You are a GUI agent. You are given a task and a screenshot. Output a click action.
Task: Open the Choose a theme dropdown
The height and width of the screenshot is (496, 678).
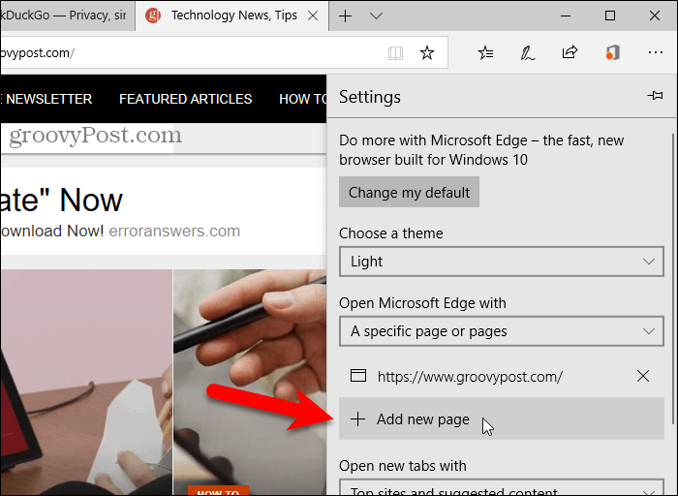(501, 262)
